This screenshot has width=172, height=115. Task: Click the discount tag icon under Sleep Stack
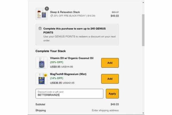click(52, 16)
